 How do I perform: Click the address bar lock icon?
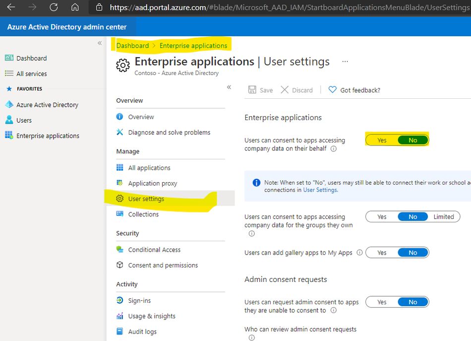(99, 7)
